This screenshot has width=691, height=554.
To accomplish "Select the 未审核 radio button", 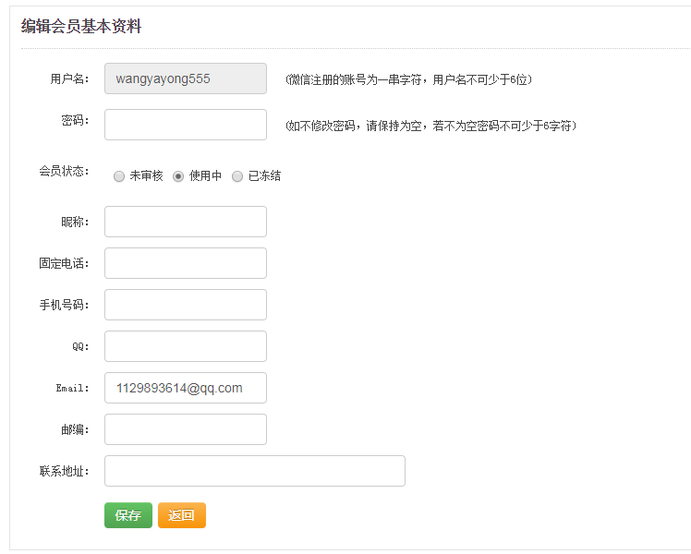I will (x=119, y=176).
